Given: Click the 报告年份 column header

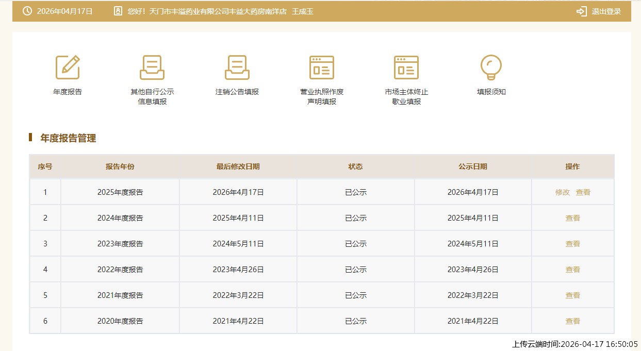Looking at the screenshot, I should pos(120,166).
